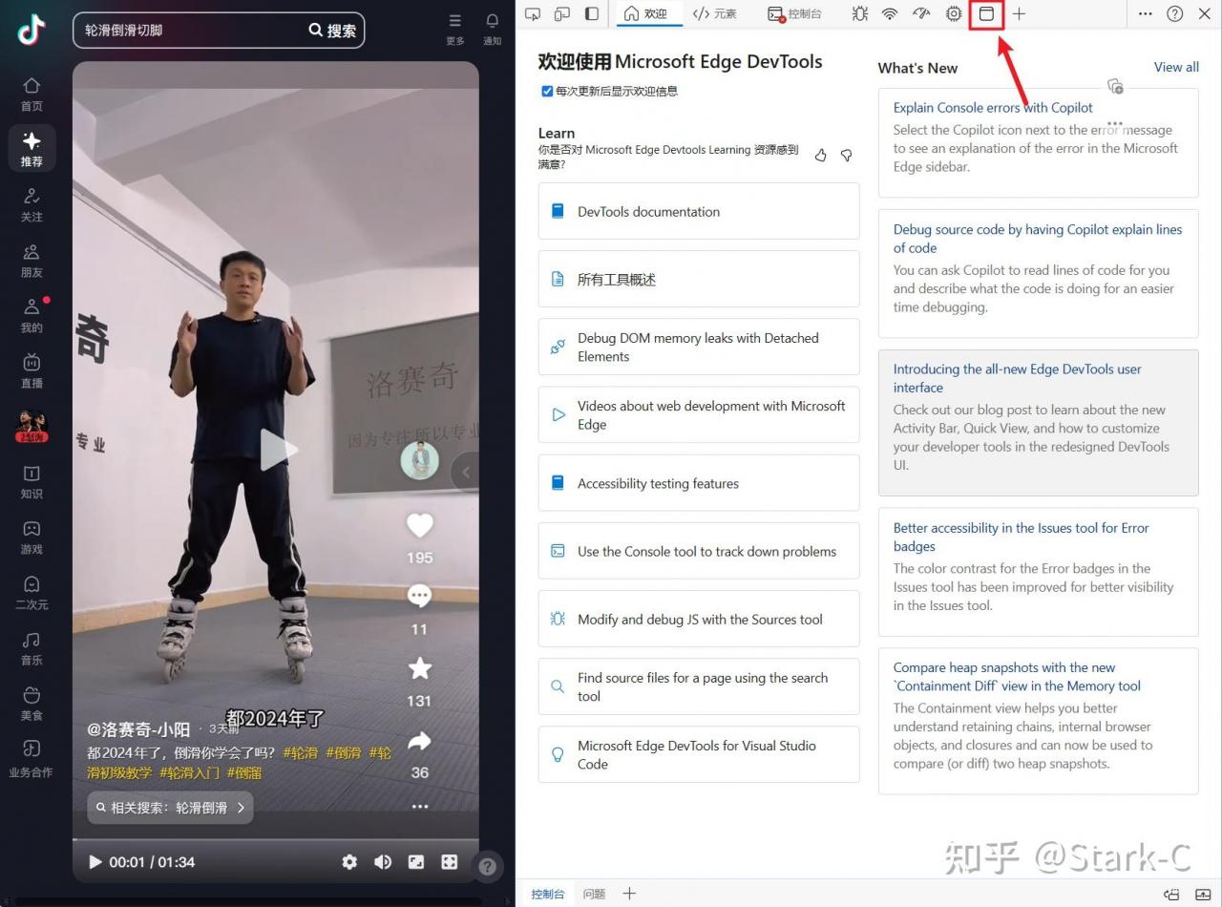Add more tools with the top plus
The width and height of the screenshot is (1222, 907).
click(1019, 13)
